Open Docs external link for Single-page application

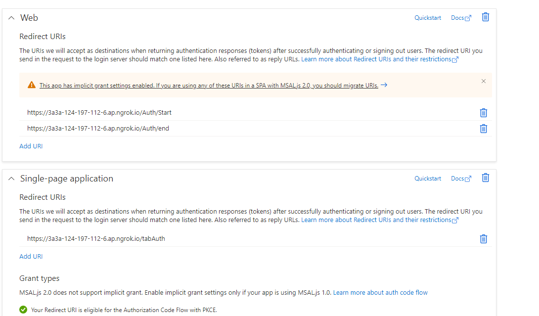tap(460, 178)
